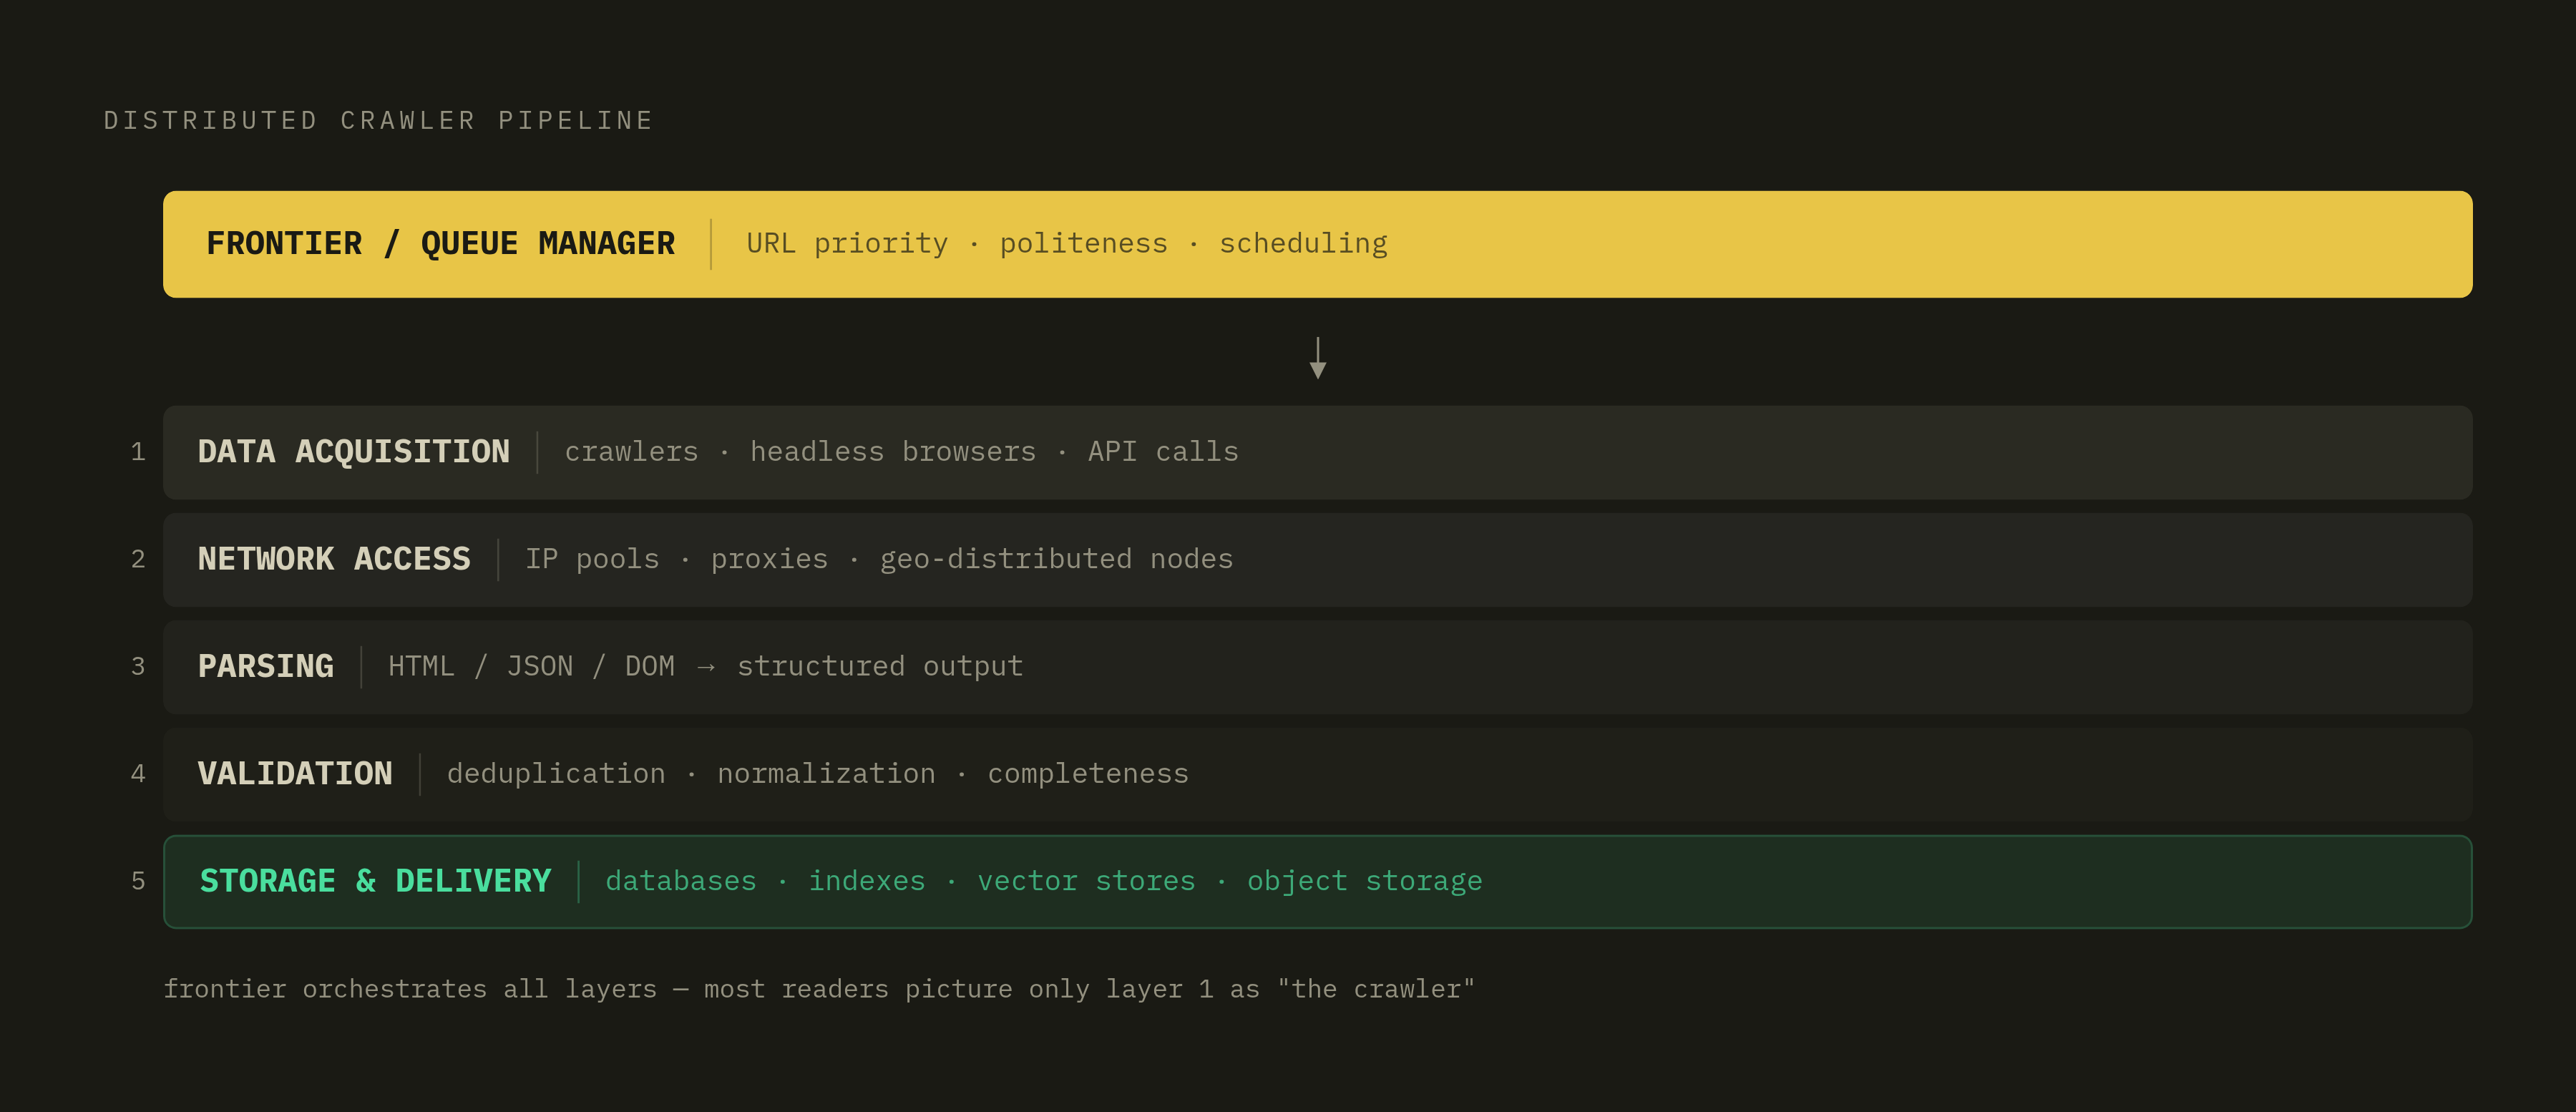Click the 'VALIDATION' layer label
The width and height of the screenshot is (2576, 1112).
[x=295, y=774]
